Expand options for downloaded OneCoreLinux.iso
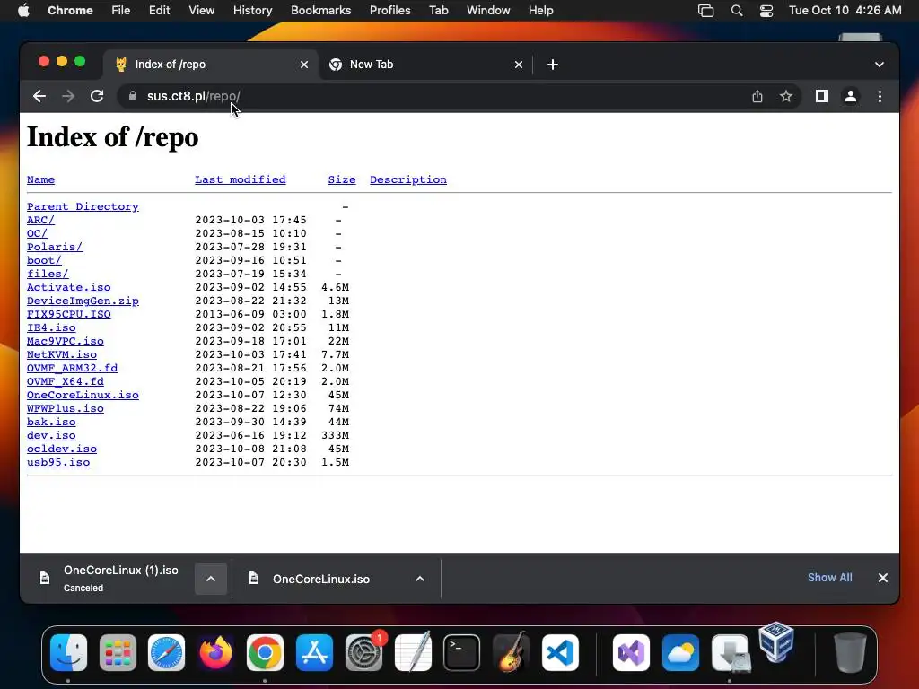This screenshot has width=919, height=689. (x=420, y=579)
